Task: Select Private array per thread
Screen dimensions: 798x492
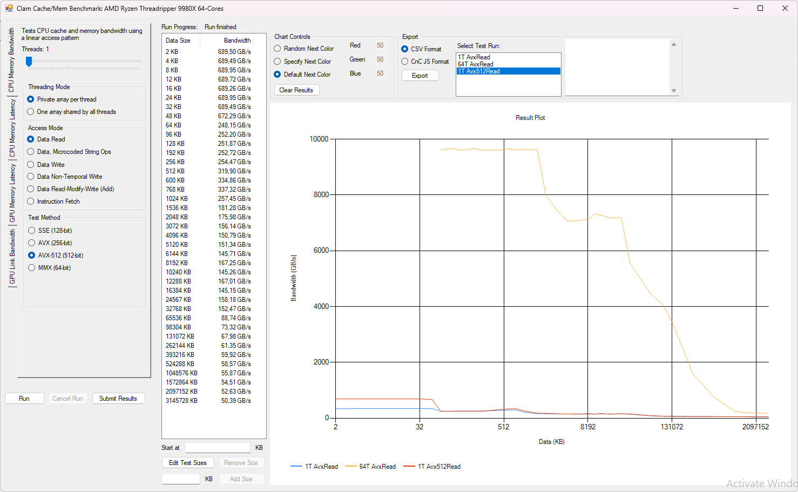Action: 62,99
